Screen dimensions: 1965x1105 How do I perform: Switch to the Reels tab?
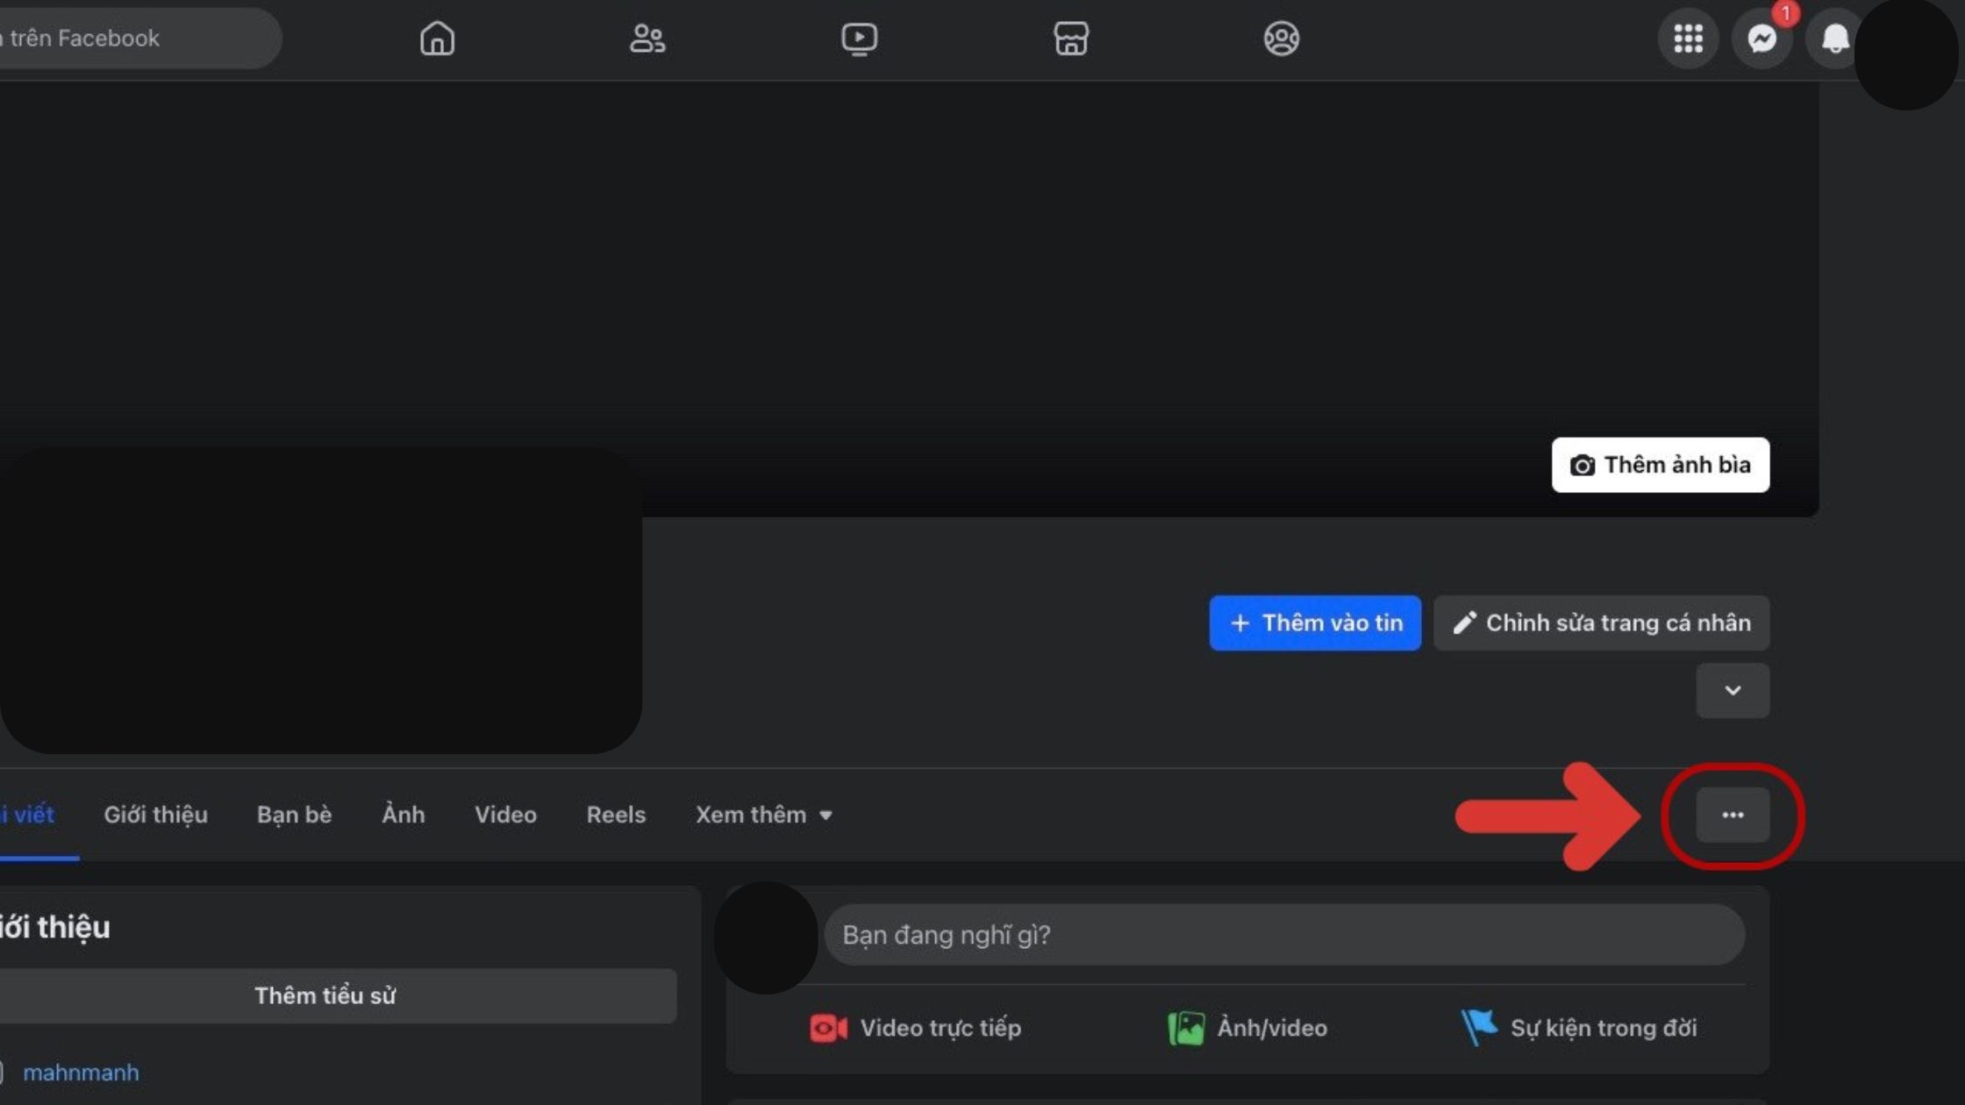tap(616, 815)
